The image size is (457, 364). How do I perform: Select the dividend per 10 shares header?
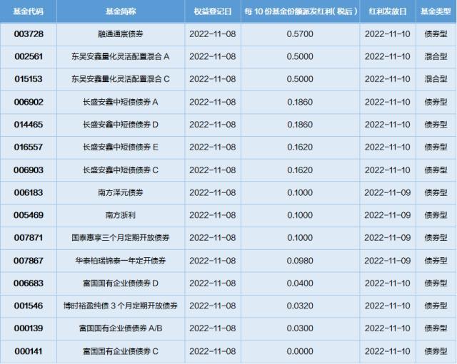pos(300,11)
